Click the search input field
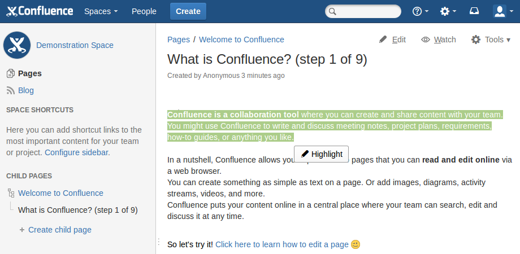The height and width of the screenshot is (254, 520). point(367,11)
